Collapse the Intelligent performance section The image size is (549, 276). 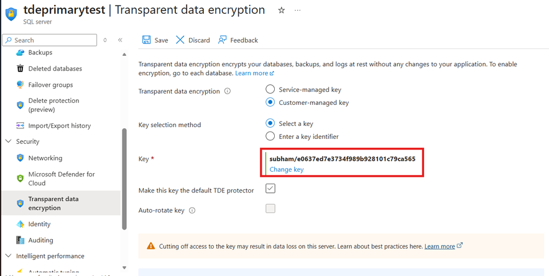tap(9, 256)
